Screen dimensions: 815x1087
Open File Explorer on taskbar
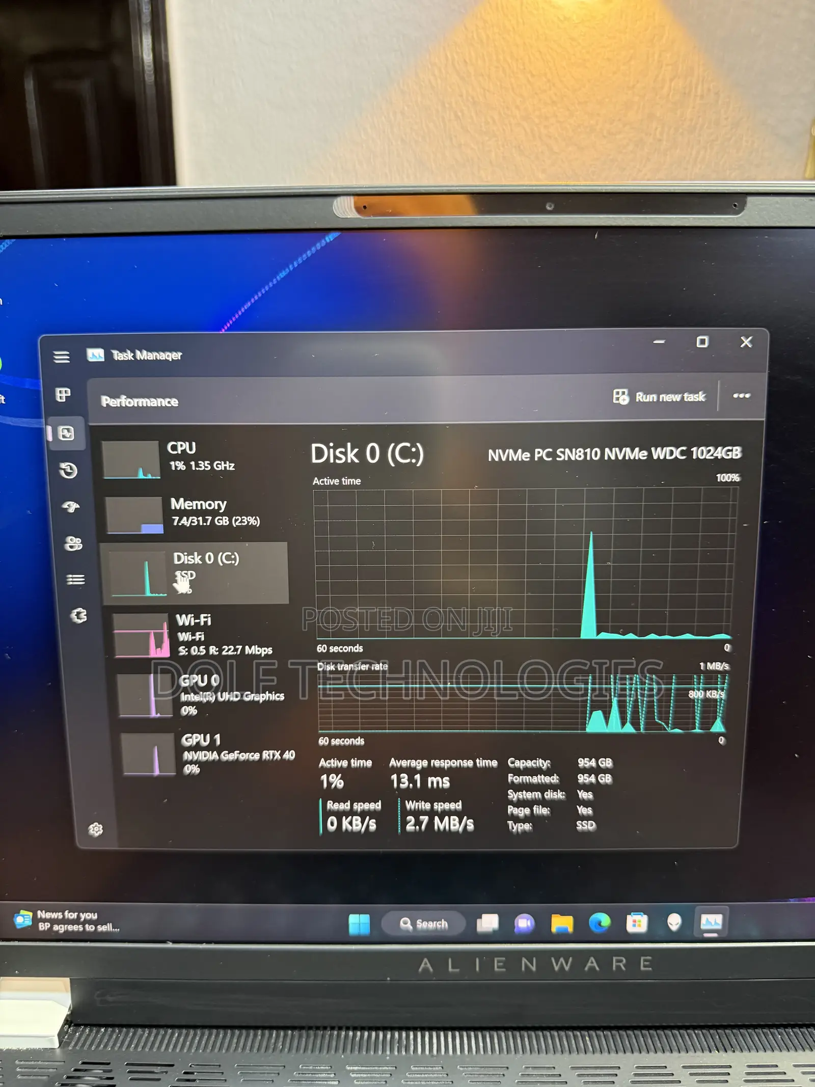[562, 923]
